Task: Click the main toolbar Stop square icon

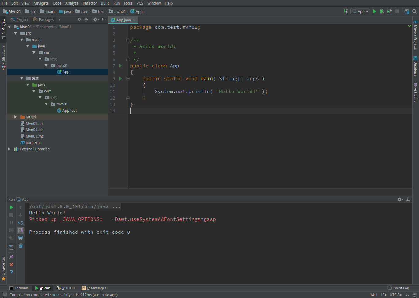Action: tap(397, 11)
